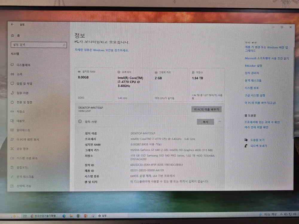This screenshot has height=224, width=299.
Task: Click the magnifier icon in the settings search box
Action: click(64, 45)
